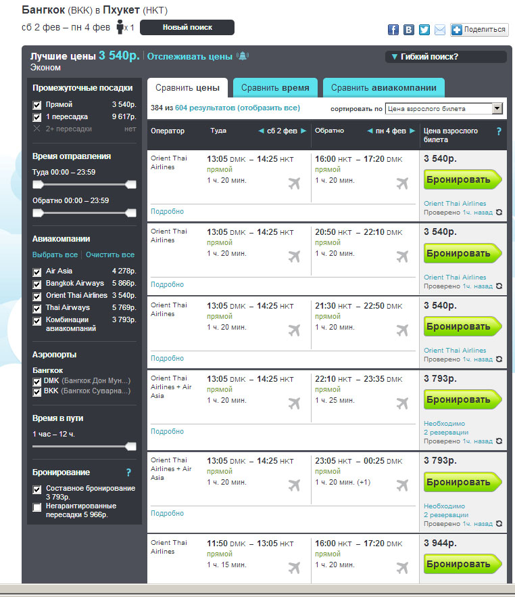
Task: Refresh price check icon for 23:05 return flight
Action: pyautogui.click(x=499, y=523)
